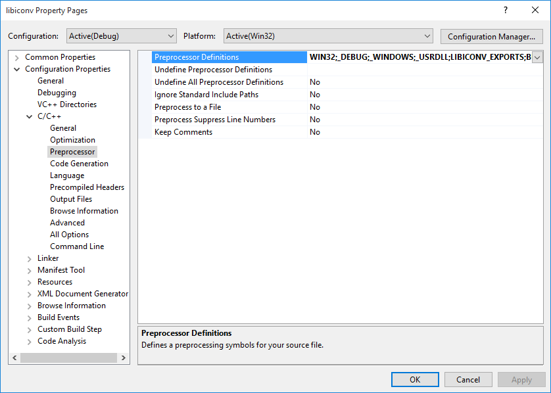Image resolution: width=551 pixels, height=393 pixels.
Task: Expand the Custom Build Step node
Action: click(29, 330)
